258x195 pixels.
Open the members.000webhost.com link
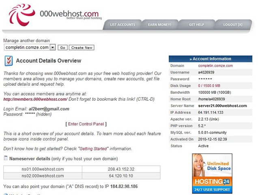[35, 99]
